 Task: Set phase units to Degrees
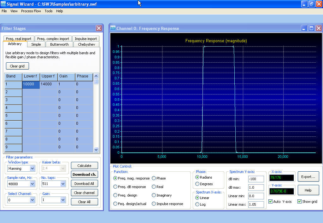click(197, 184)
